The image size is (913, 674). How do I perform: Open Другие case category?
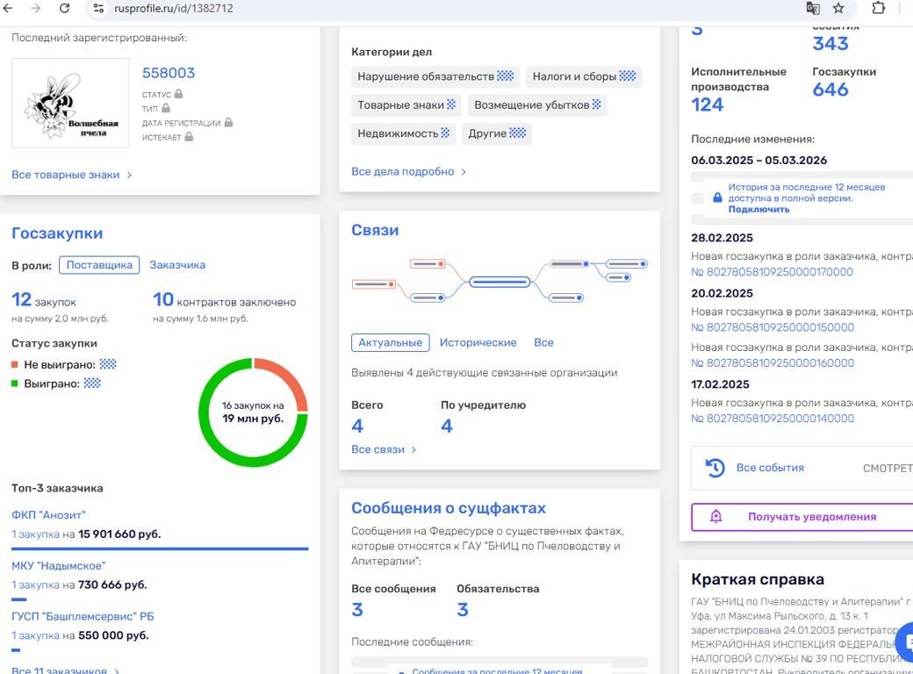(x=497, y=133)
